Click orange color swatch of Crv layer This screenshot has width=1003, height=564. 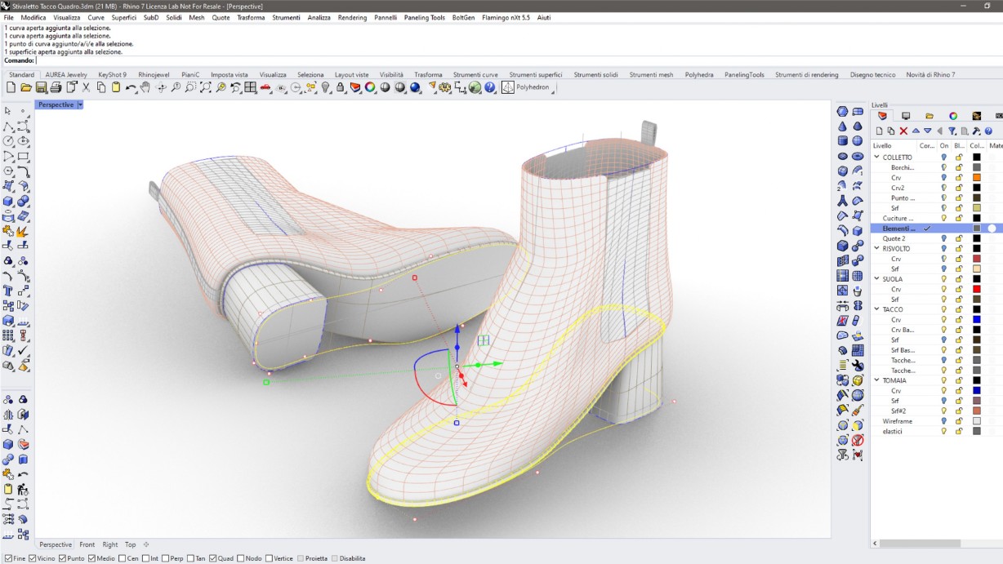tap(976, 177)
